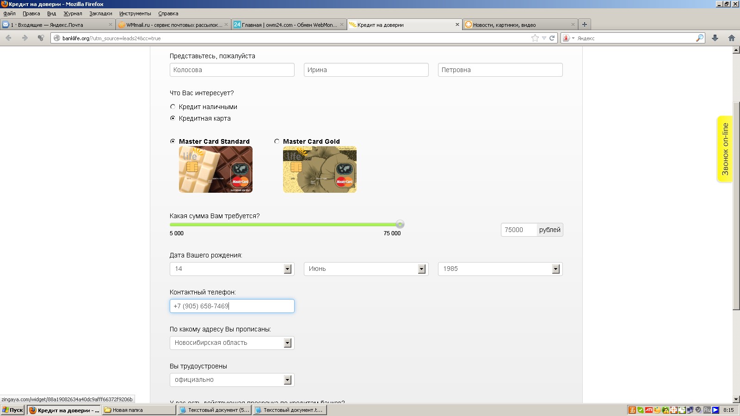Click the patronymic field with Петровна
740x416 pixels.
(x=500, y=70)
